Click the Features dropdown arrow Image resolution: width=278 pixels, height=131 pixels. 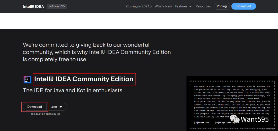click(x=190, y=6)
